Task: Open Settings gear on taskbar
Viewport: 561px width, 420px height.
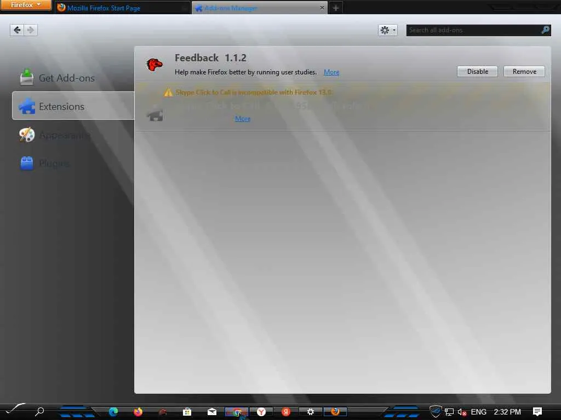Action: click(310, 412)
